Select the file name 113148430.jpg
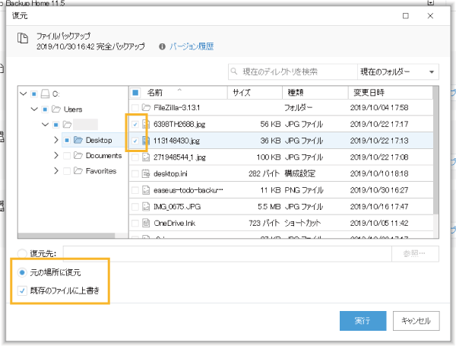456x346 pixels. [x=176, y=141]
